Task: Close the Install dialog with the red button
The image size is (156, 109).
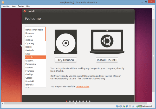Action: point(25,11)
